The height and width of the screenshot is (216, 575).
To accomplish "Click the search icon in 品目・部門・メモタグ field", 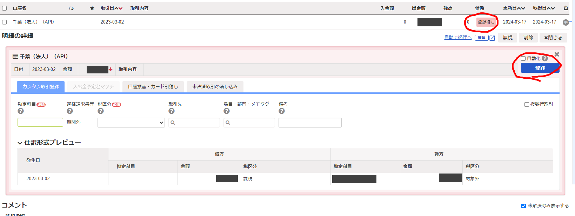I will coord(228,123).
